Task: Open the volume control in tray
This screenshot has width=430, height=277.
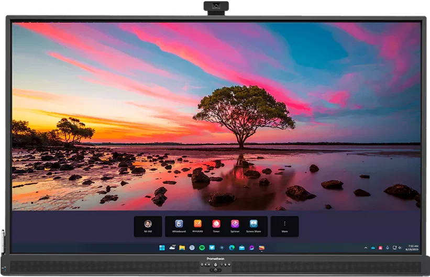Action: click(400, 248)
